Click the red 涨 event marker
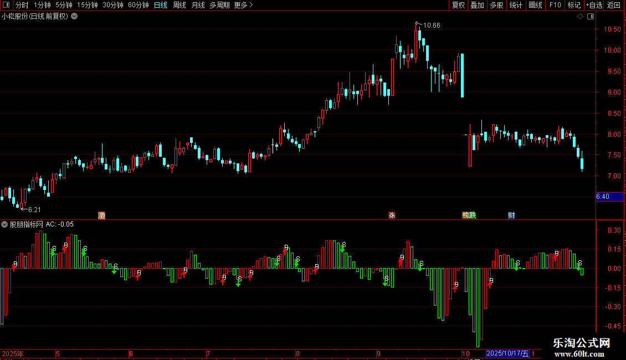The width and height of the screenshot is (626, 360). [392, 215]
